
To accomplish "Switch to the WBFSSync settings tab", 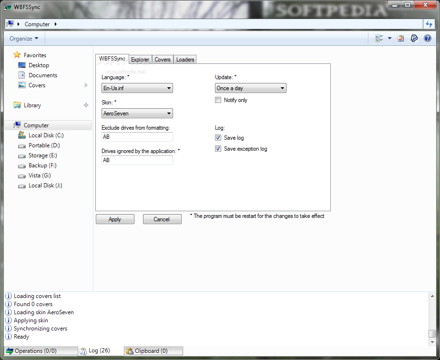I will (112, 59).
